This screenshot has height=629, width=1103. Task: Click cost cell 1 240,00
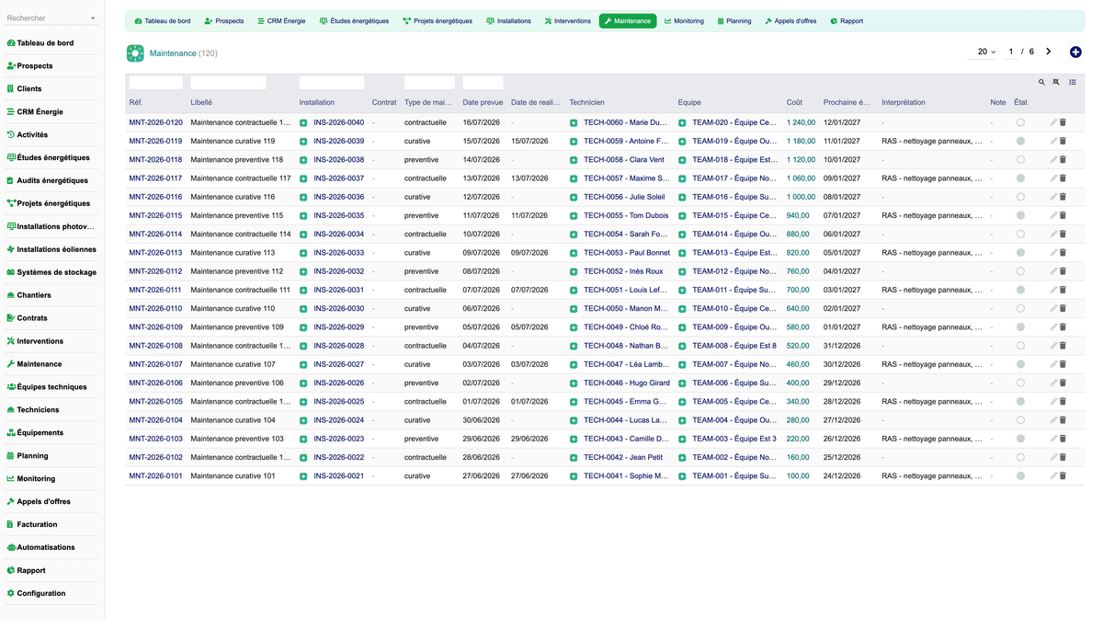tap(801, 122)
